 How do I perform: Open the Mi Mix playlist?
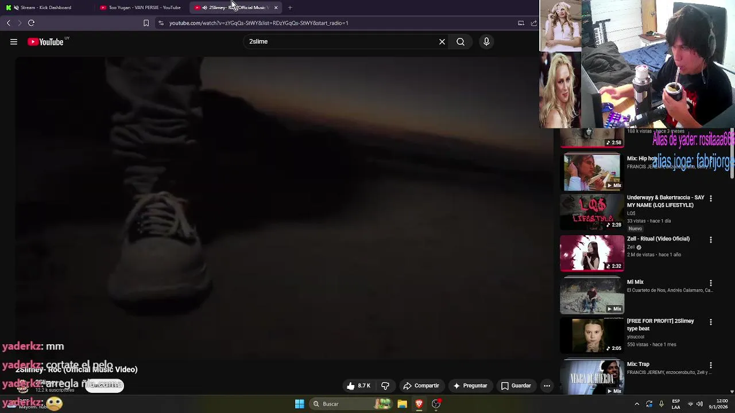(x=635, y=282)
